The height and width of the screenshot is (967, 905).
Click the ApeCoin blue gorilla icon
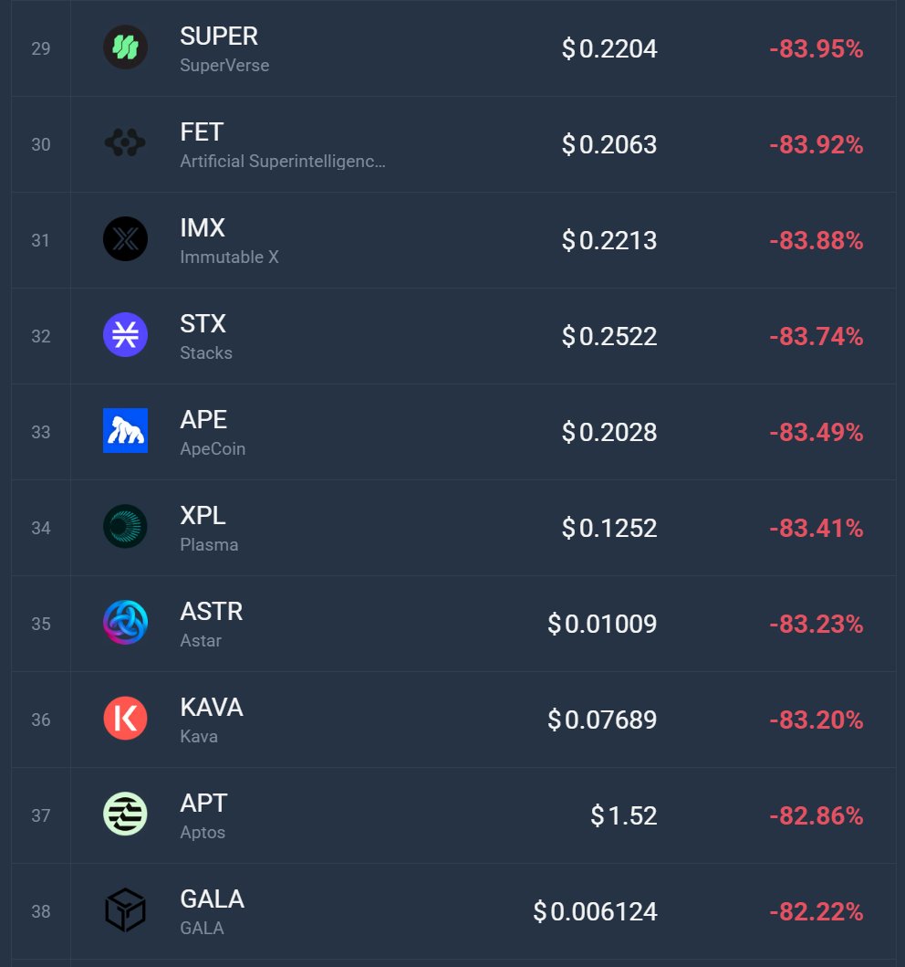click(125, 431)
